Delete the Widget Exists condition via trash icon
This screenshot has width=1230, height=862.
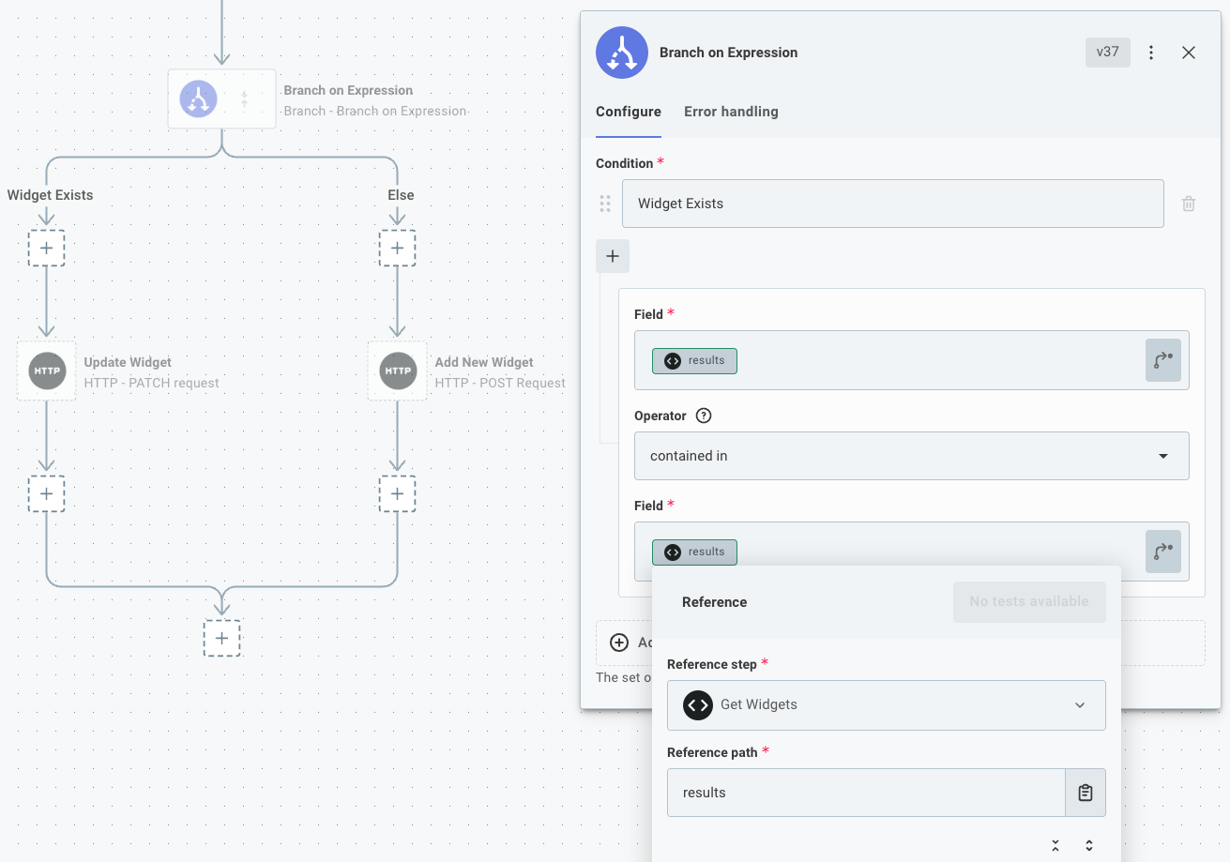click(x=1188, y=204)
